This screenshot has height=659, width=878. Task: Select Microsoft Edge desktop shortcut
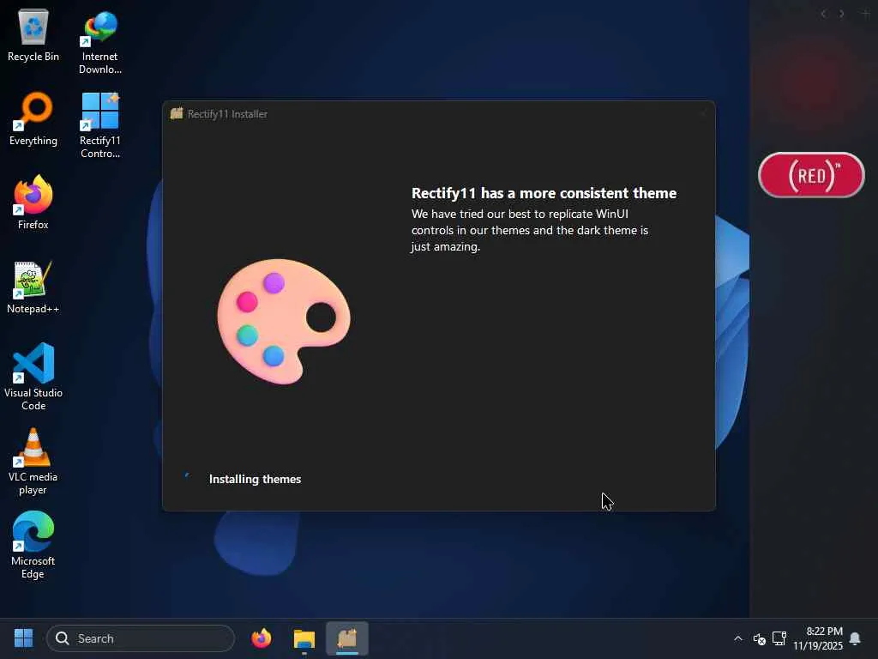point(33,545)
